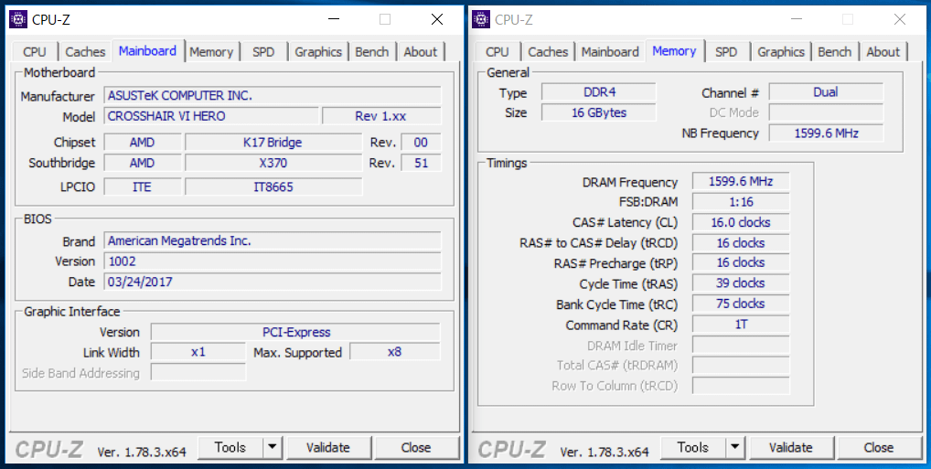
Task: Select Memory tab in right window
Action: point(674,51)
